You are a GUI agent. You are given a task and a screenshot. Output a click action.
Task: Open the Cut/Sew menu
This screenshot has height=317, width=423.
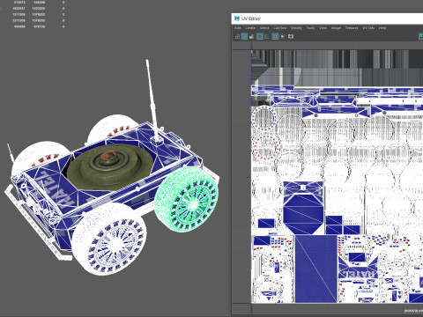(279, 28)
